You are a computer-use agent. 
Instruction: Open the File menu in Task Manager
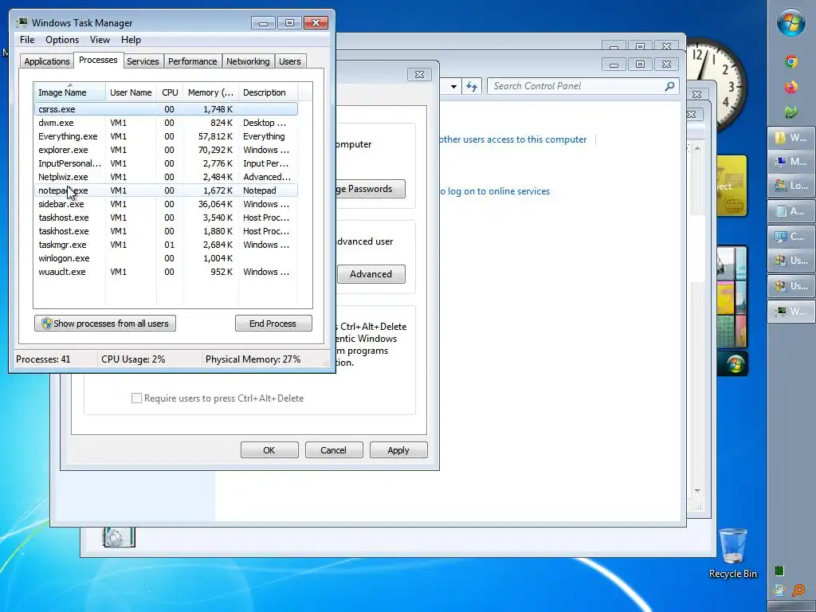point(27,40)
